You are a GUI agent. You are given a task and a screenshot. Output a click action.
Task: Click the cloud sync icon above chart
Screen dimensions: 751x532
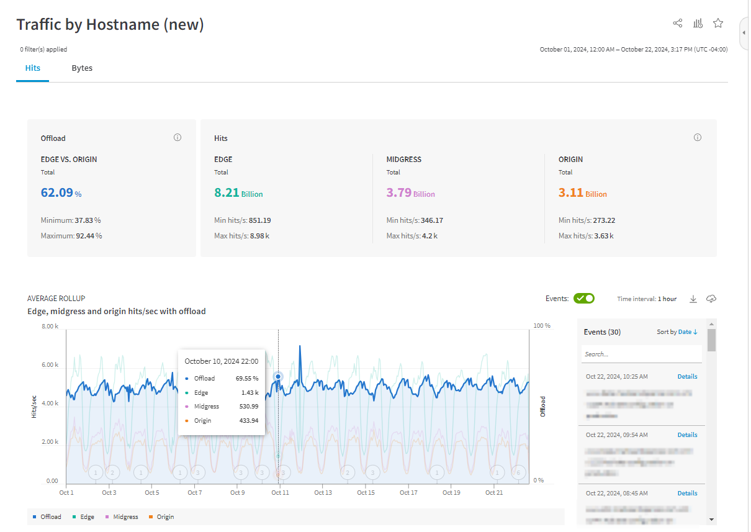(x=712, y=299)
